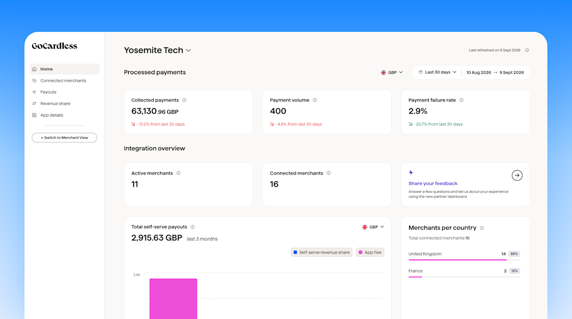Click the 'Total connected merchants:16' text
Screen dimensions: 572x319
[439, 238]
